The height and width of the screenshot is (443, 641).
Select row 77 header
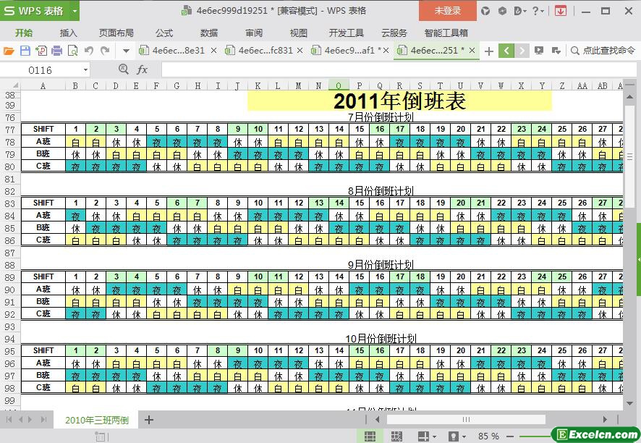click(10, 130)
